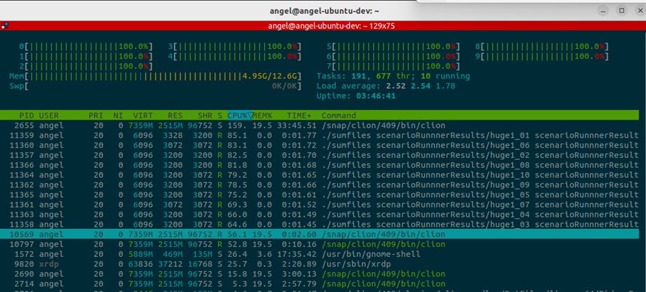Select the highlighted process row PID 10569
Image resolution: width=646 pixels, height=292 pixels.
coord(318,234)
